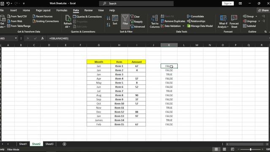Select the cell containing James
This screenshot has width=270, height=152.
[x=99, y=120]
